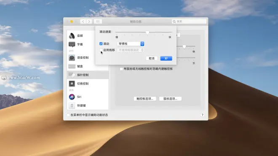Select the 指针控制 pointer control icon
Viewport: 278px width, 156px height.
pos(72,75)
